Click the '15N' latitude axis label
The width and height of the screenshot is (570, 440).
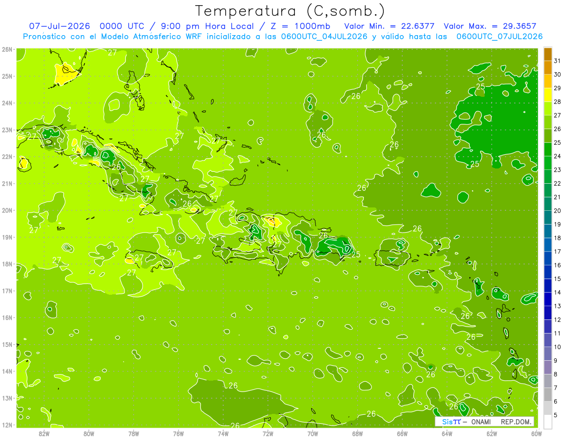coord(7,345)
